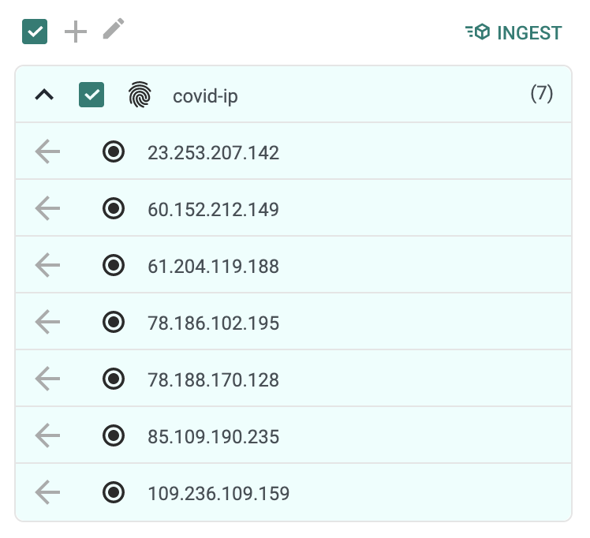Click the fingerprint icon beside covid-ip
This screenshot has width=590, height=538.
point(140,95)
